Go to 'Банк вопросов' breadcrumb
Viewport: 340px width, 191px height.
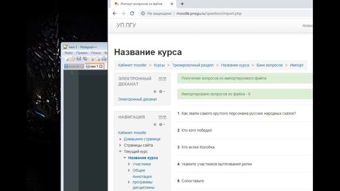coord(269,65)
